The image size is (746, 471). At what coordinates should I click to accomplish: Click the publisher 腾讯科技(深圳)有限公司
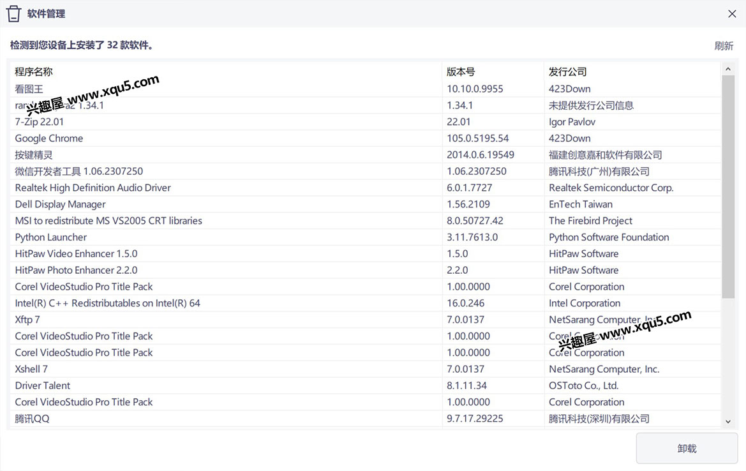pos(599,419)
